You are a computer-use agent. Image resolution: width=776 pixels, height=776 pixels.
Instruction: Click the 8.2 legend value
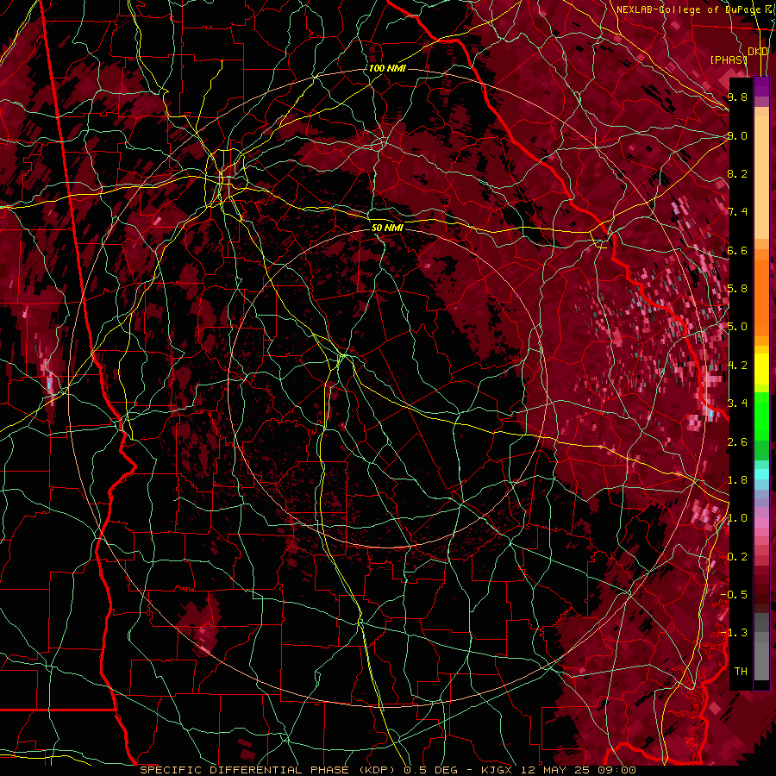point(737,173)
